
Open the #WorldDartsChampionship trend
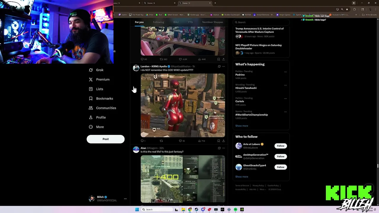coord(252,115)
